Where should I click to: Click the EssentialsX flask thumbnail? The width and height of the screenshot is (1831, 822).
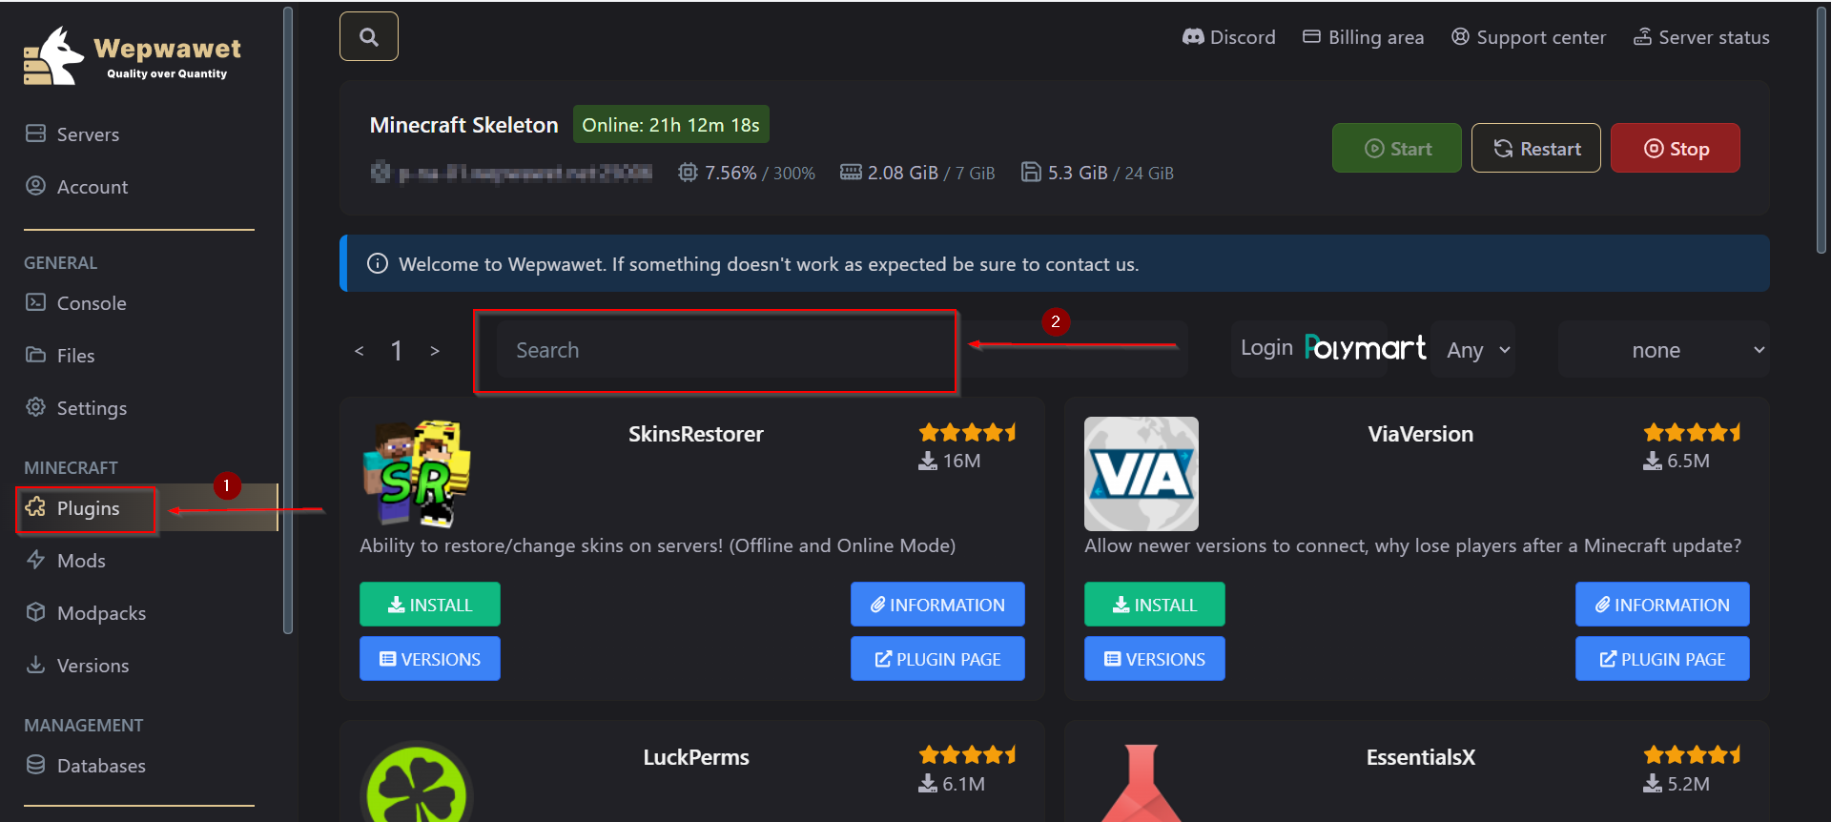(x=1142, y=784)
